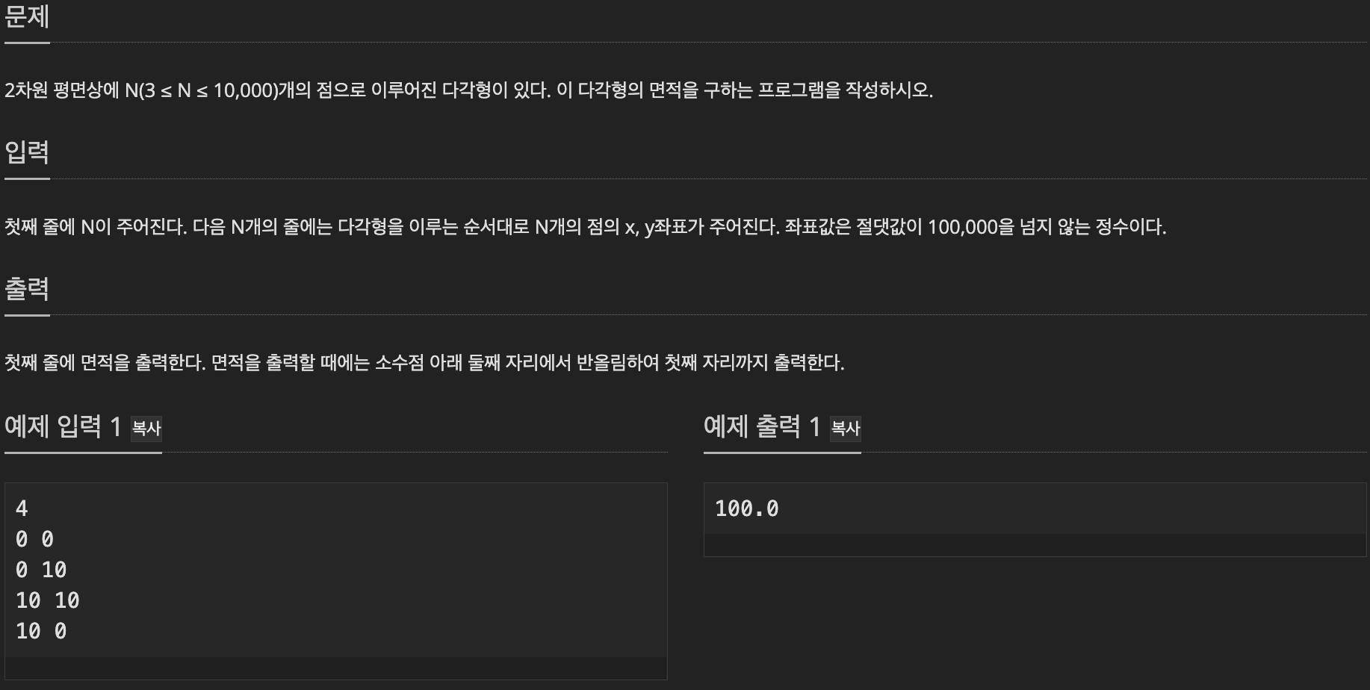The height and width of the screenshot is (690, 1370).
Task: Click the output description about 반올림하여
Action: coord(424,363)
